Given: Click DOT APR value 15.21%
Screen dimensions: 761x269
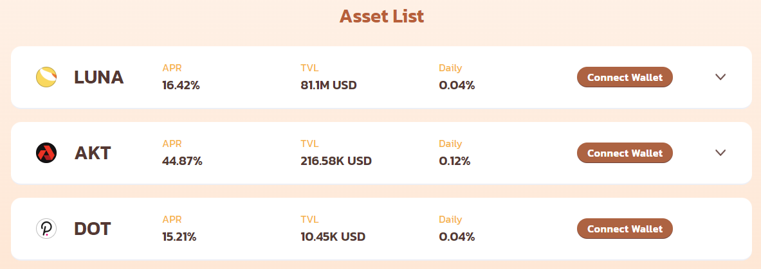Looking at the screenshot, I should 179,237.
